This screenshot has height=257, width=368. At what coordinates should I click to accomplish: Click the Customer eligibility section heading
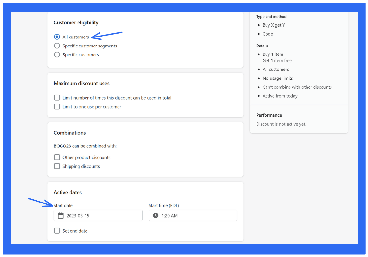click(76, 22)
